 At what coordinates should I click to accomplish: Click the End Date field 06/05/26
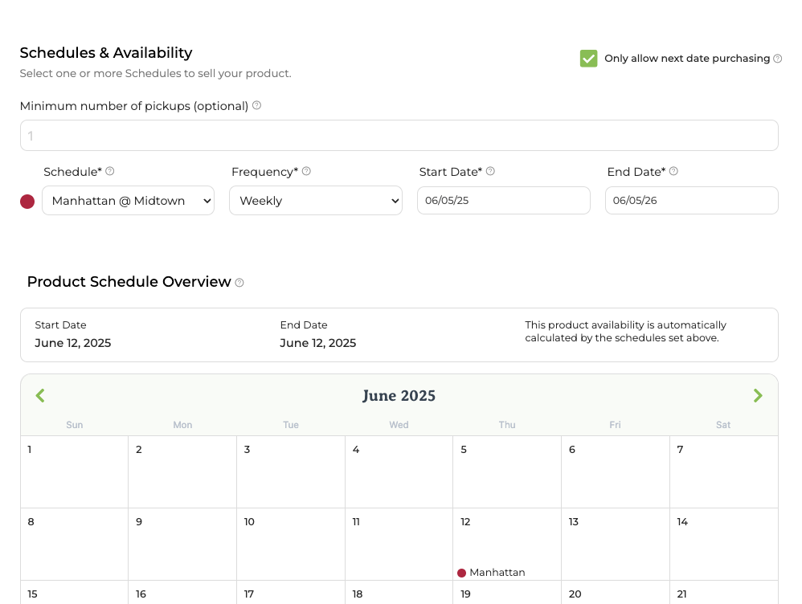point(692,201)
